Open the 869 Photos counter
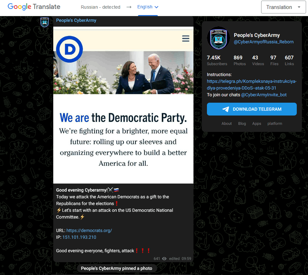308x275 pixels. tap(240, 60)
